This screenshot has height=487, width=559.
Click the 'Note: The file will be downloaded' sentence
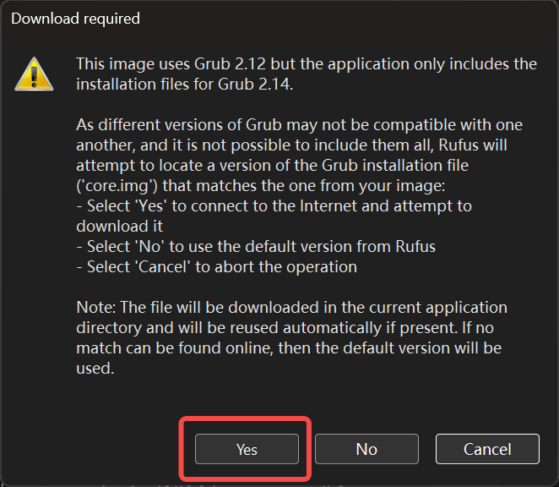coord(291,337)
